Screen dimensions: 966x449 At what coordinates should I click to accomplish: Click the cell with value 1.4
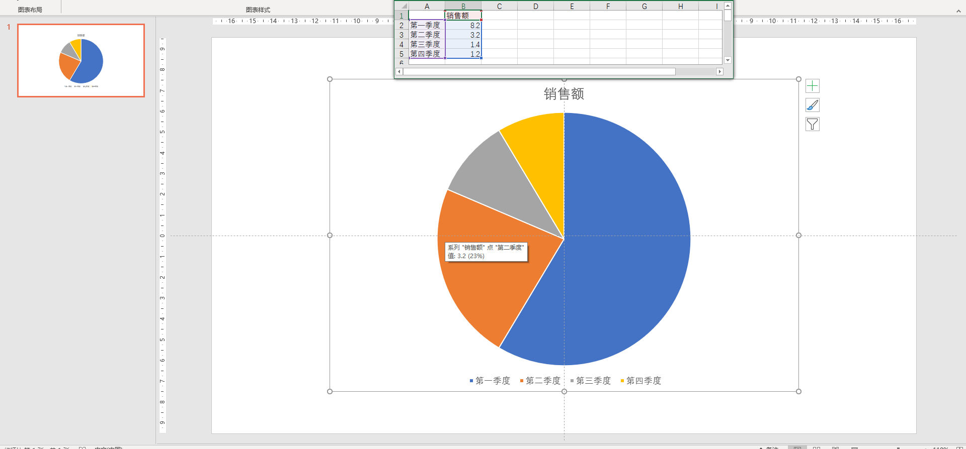tap(463, 44)
